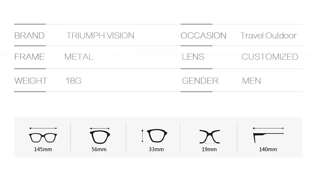Click the horizontal arrow above full frame
The image size is (317, 172).
[43, 128]
